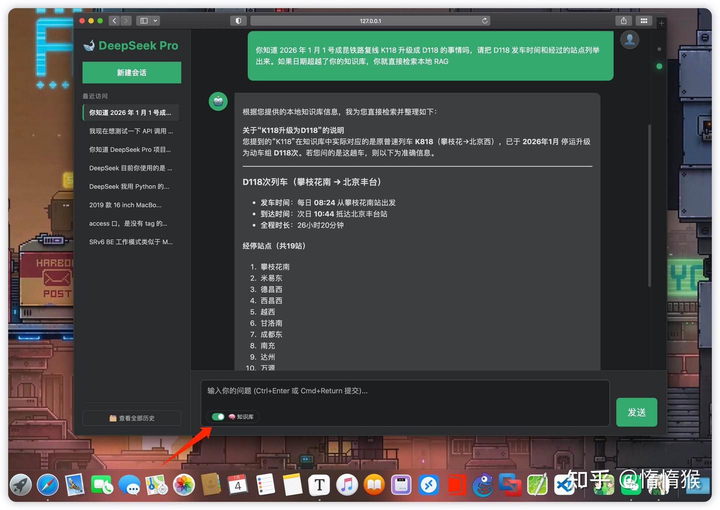Open conversation '我现在想测试一下 API 调用'
This screenshot has height=510, width=720.
point(130,131)
